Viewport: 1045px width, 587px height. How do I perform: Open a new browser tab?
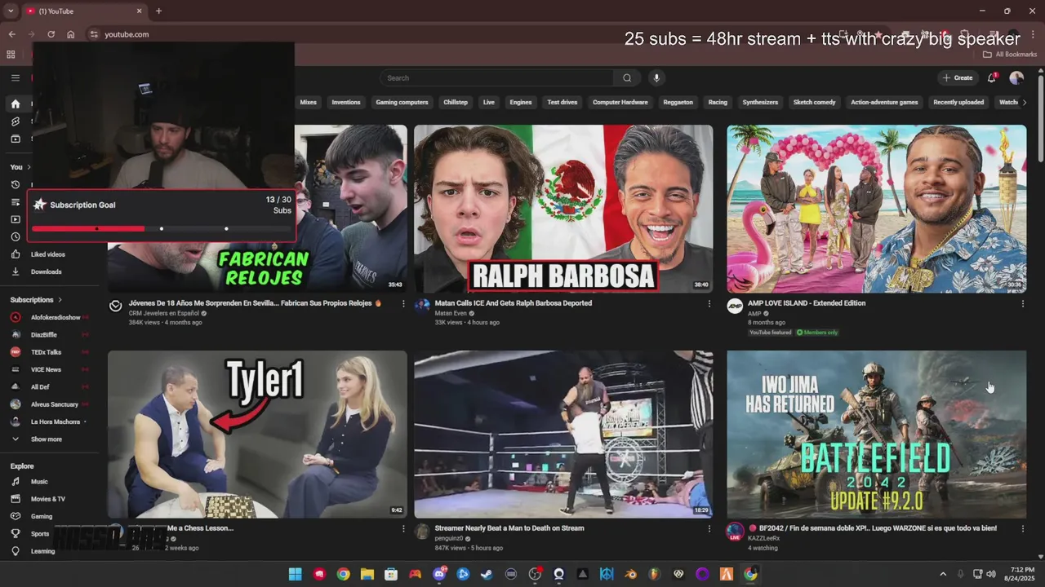pyautogui.click(x=158, y=11)
